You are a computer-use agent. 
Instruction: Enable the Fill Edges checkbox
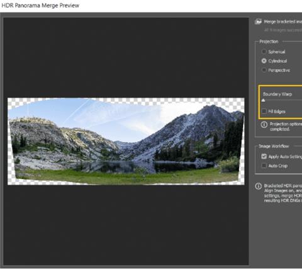[x=264, y=112]
